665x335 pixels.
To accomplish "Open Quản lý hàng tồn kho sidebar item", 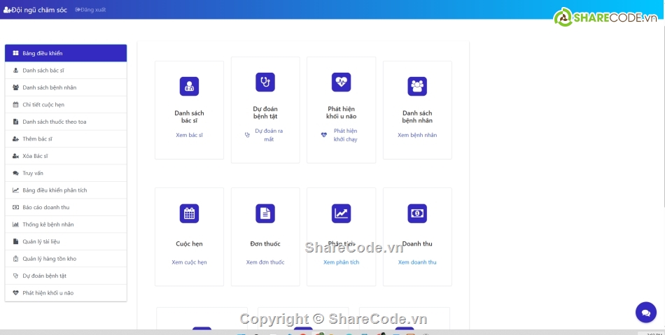I will point(66,259).
